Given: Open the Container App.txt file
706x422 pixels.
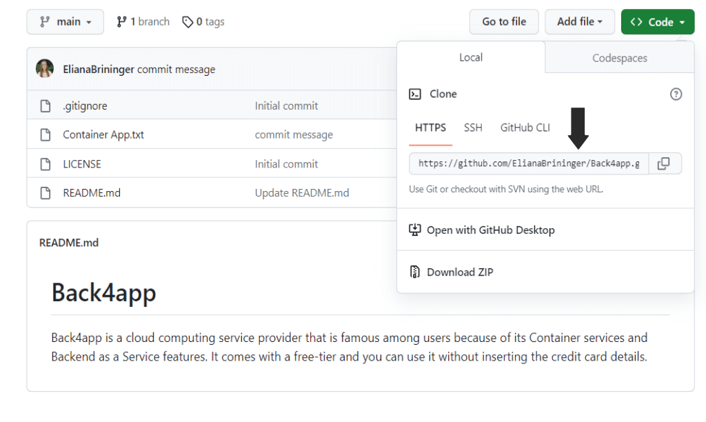Looking at the screenshot, I should point(103,134).
